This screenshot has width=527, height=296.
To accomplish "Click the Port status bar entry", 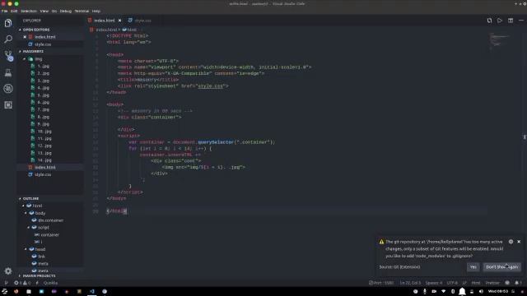I will coord(381,283).
